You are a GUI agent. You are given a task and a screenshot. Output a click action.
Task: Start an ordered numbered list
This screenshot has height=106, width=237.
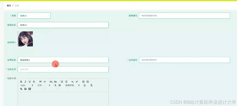point(62,81)
